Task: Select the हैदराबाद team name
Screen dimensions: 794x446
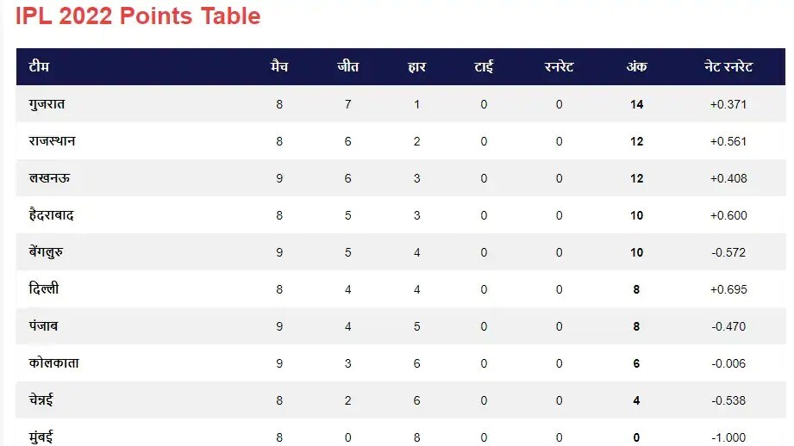Action: coord(51,215)
